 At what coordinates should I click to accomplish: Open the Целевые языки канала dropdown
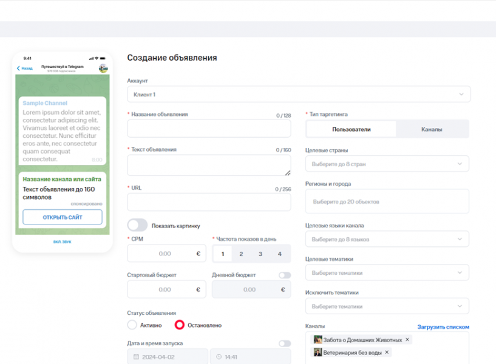pyautogui.click(x=387, y=239)
